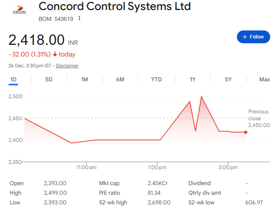Screen dimensions: 275x216
Task: Open the three-dot more options menu
Action: pyautogui.click(x=79, y=18)
